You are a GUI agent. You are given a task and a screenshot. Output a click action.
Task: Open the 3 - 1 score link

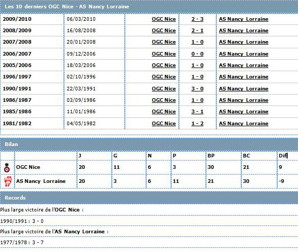click(197, 112)
